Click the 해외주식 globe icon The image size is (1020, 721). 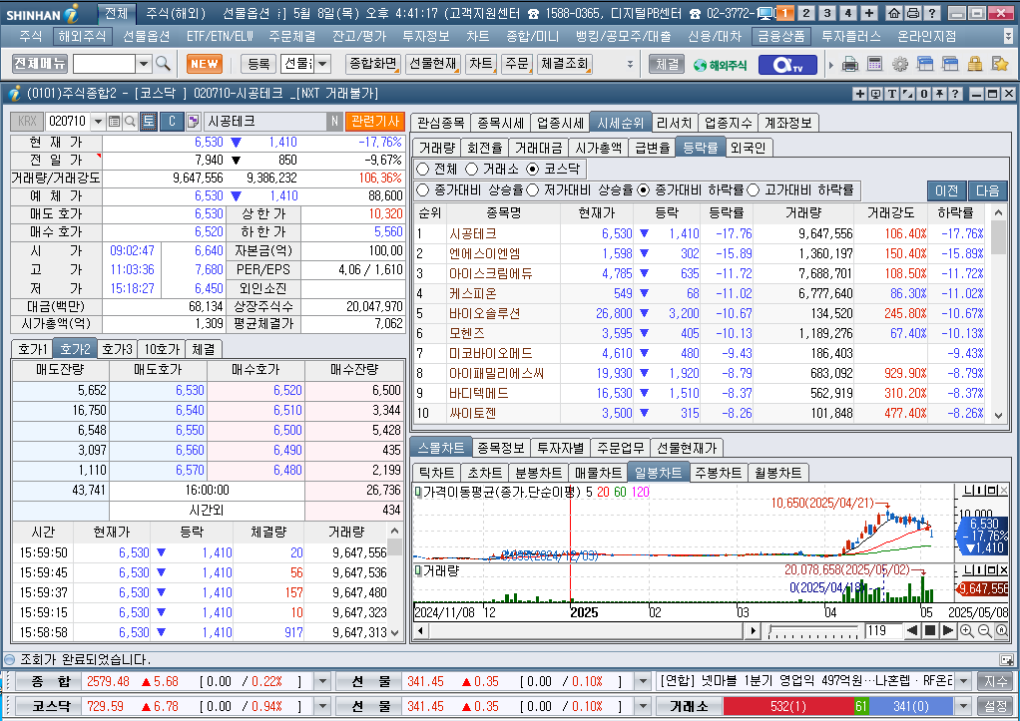(720, 65)
